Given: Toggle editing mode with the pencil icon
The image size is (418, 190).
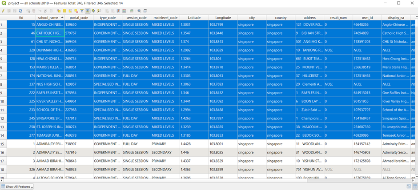Looking at the screenshot, I should 3,11.
